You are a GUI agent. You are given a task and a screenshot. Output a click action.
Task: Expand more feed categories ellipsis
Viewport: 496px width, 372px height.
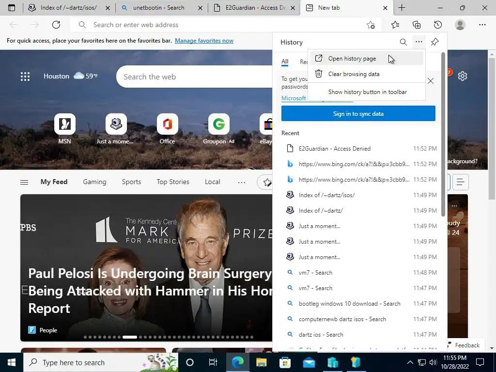point(241,182)
